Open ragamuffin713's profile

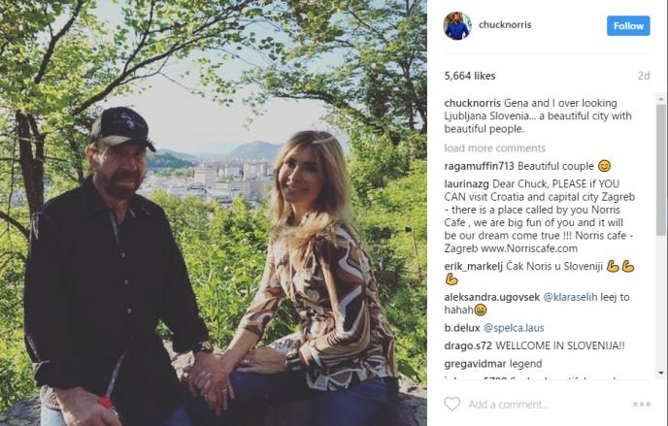tap(479, 166)
